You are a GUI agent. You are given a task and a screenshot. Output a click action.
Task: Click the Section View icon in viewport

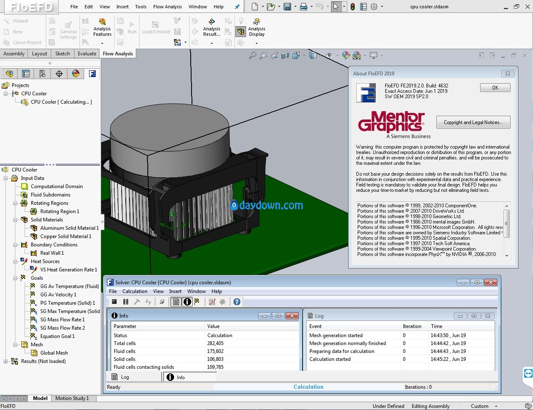coord(285,55)
